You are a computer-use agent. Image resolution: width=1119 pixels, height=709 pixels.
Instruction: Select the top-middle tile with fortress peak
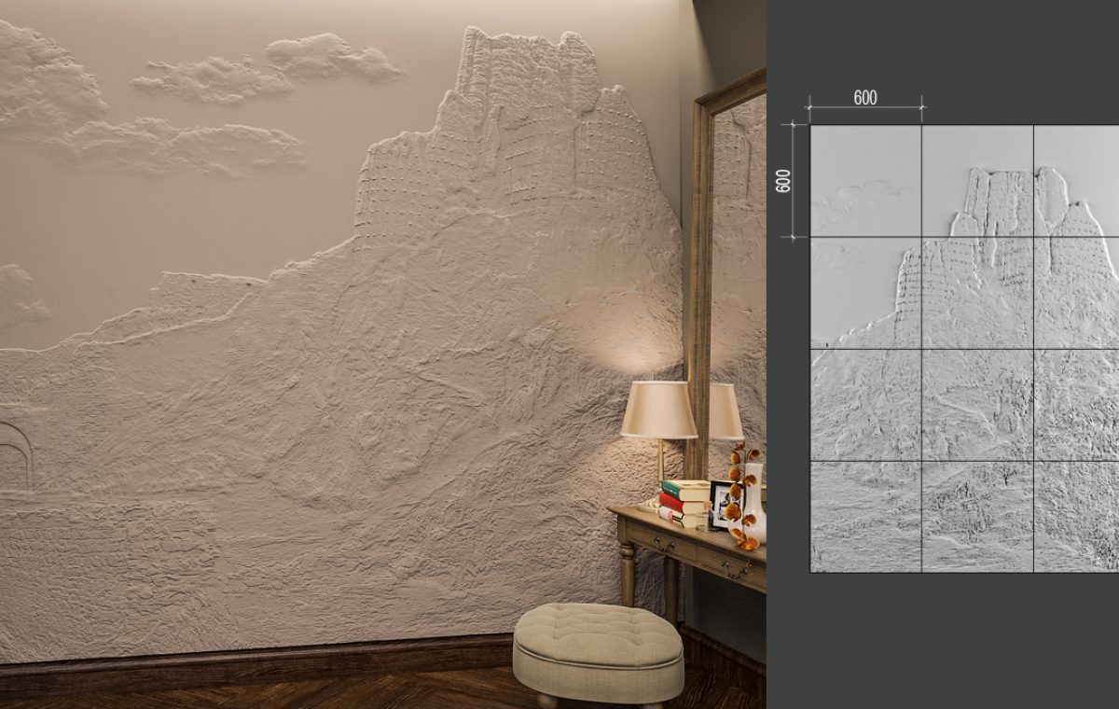[x=976, y=181]
